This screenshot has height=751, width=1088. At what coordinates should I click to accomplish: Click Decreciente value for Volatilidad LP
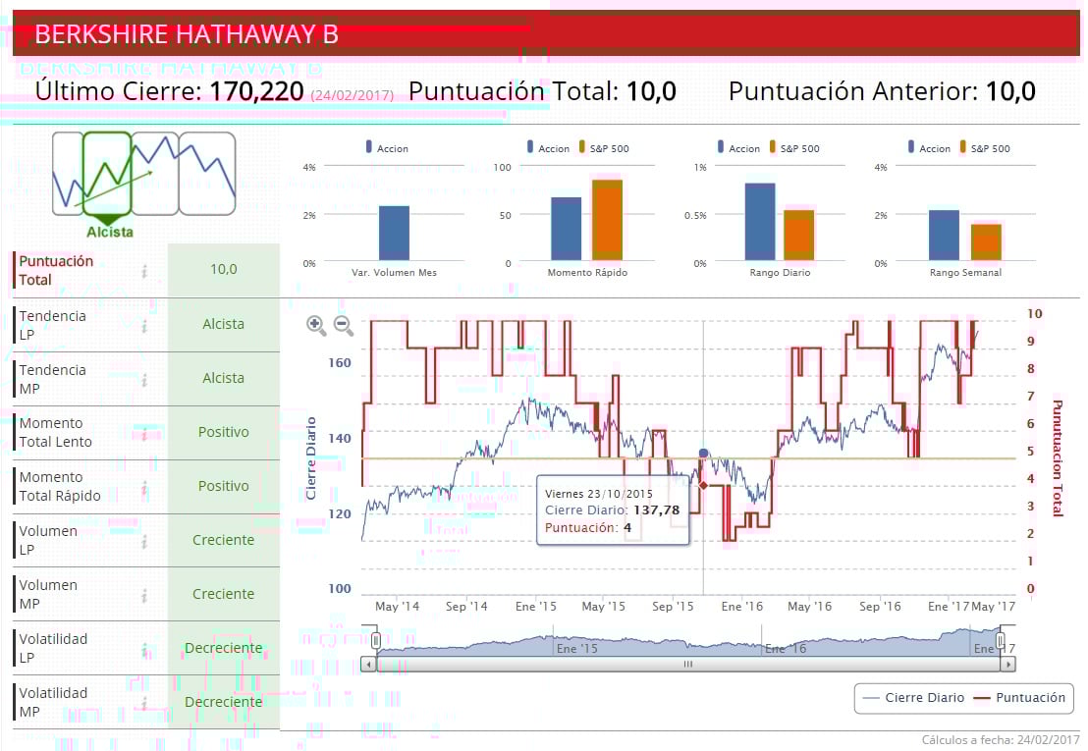(224, 649)
